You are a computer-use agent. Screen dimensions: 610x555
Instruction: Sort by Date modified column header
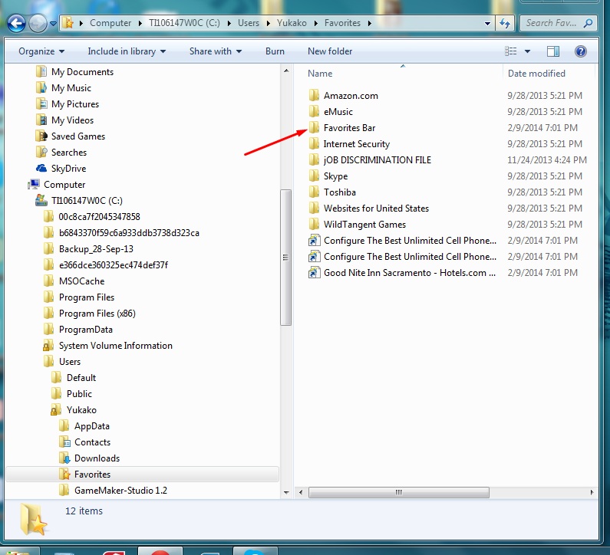click(536, 74)
